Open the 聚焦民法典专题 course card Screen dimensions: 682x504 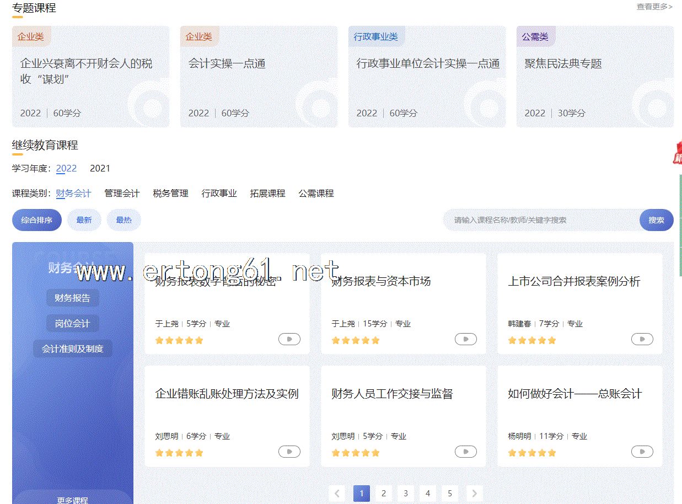[594, 77]
